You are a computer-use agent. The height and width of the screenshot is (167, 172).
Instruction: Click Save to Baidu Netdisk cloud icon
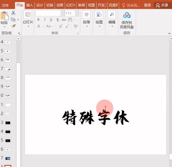point(127,15)
